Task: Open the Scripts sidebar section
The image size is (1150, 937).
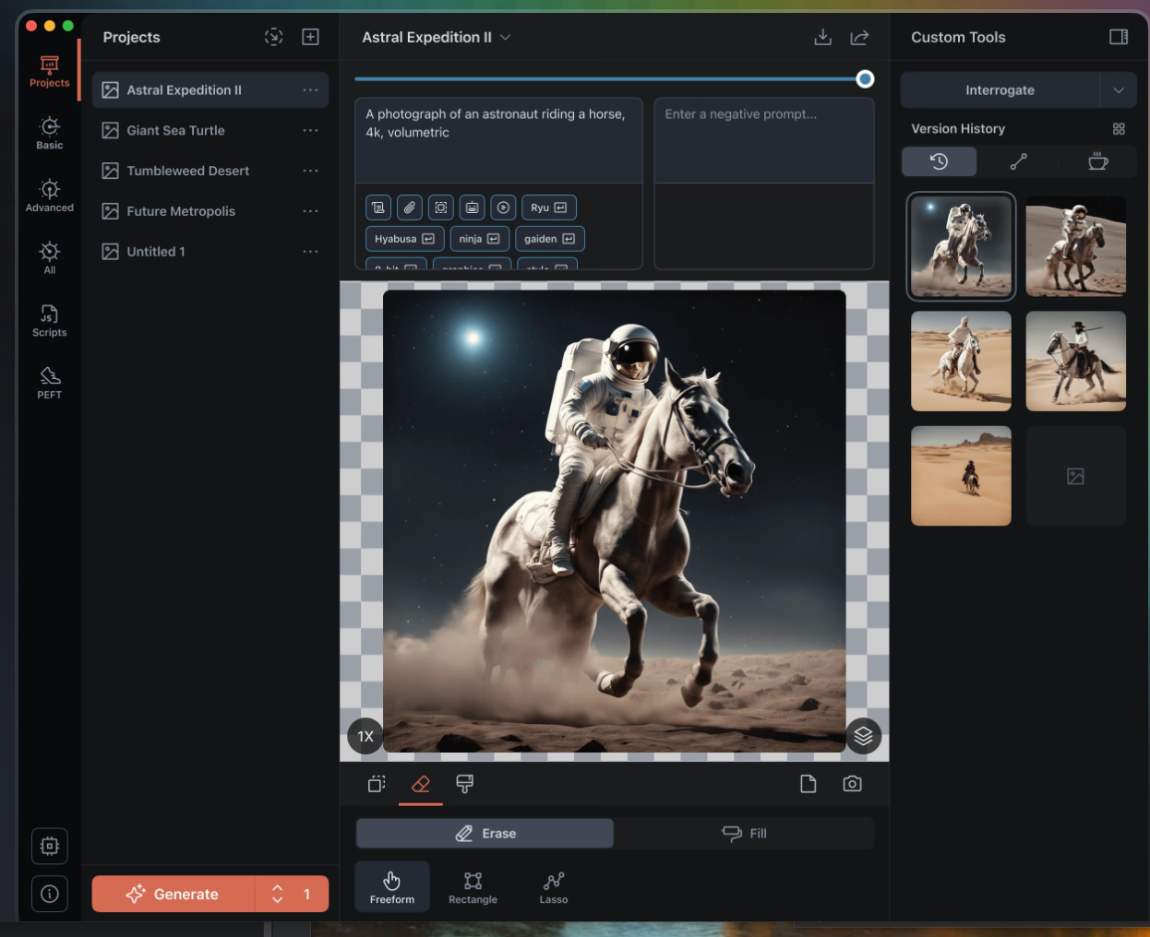Action: (50, 320)
